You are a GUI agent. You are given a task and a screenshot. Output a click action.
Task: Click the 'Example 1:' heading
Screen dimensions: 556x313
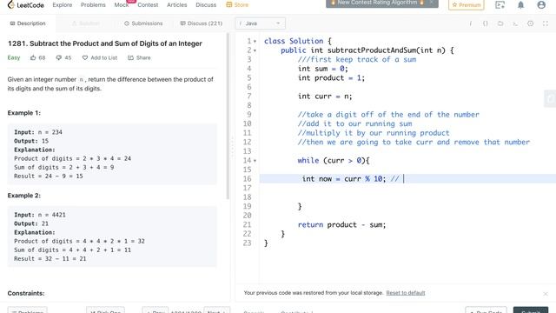click(24, 113)
